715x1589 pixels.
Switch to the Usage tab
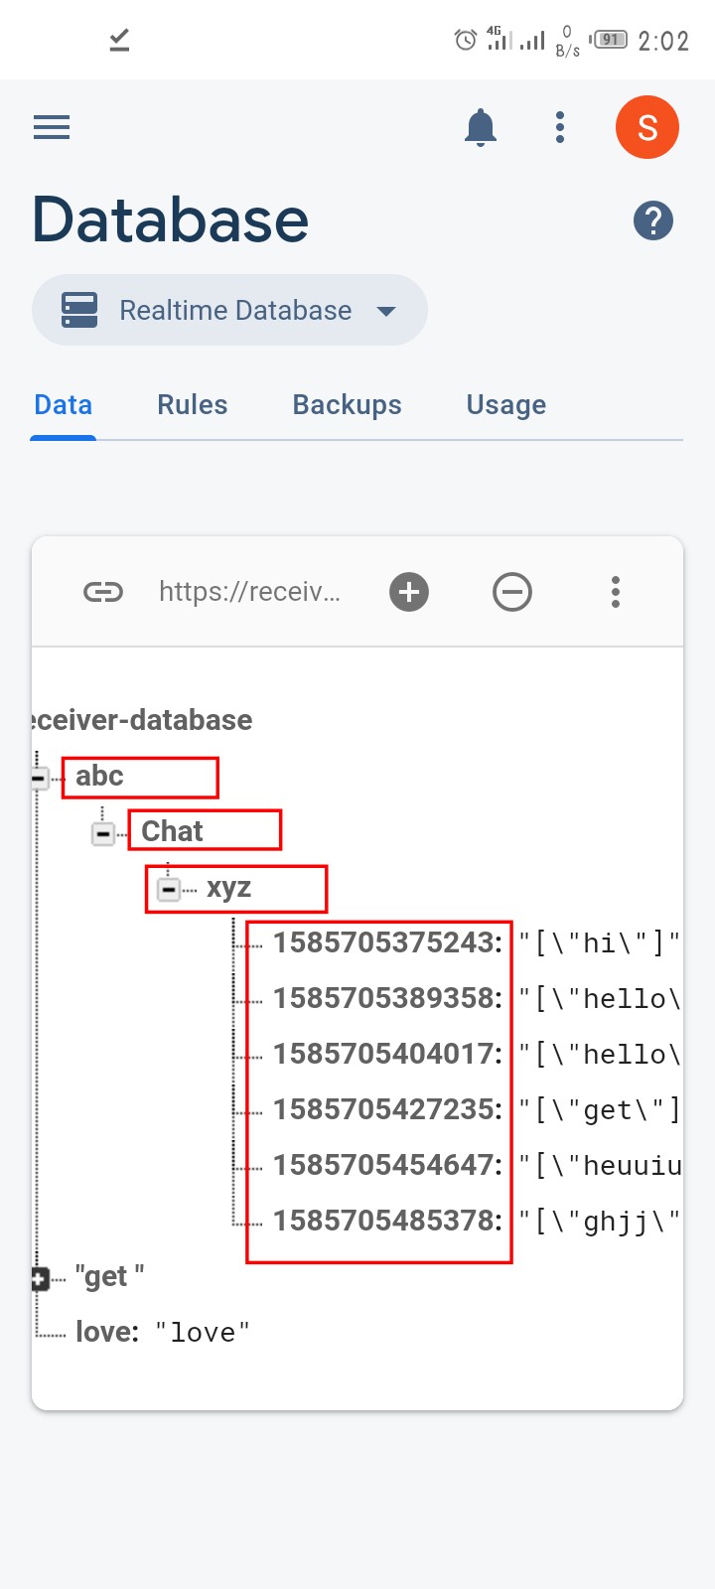tap(506, 405)
